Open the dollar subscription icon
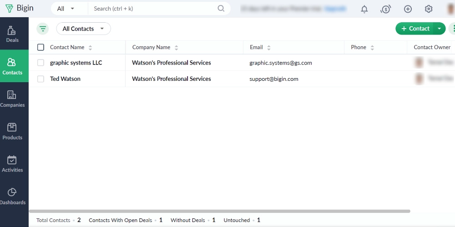Screen dimensions: 455x227 click(x=386, y=9)
